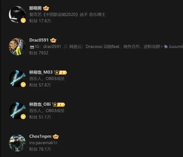
Task: Open the Chos1npm username link
Action: coord(40,136)
